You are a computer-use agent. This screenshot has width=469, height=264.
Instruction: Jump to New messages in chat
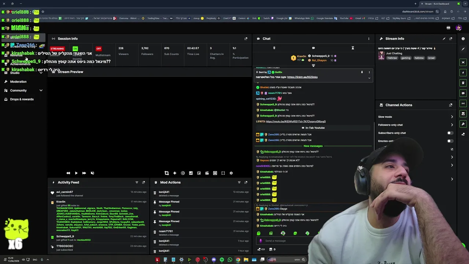tap(313, 146)
